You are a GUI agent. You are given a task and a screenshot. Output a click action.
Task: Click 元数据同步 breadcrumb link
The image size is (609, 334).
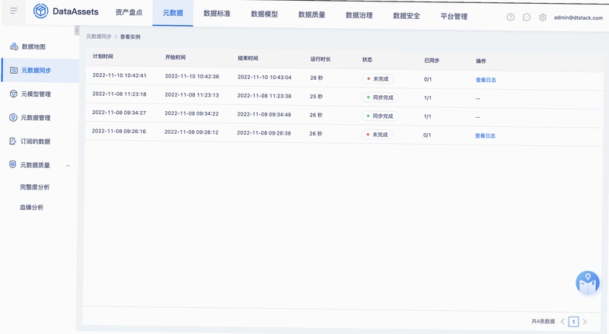pos(99,36)
